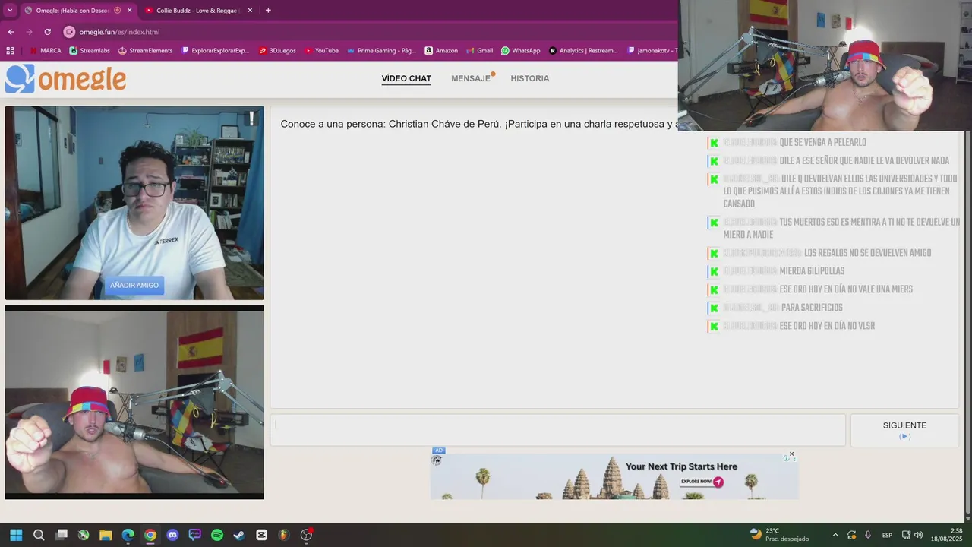Click the browser Back arrow
The height and width of the screenshot is (547, 972).
(x=11, y=32)
